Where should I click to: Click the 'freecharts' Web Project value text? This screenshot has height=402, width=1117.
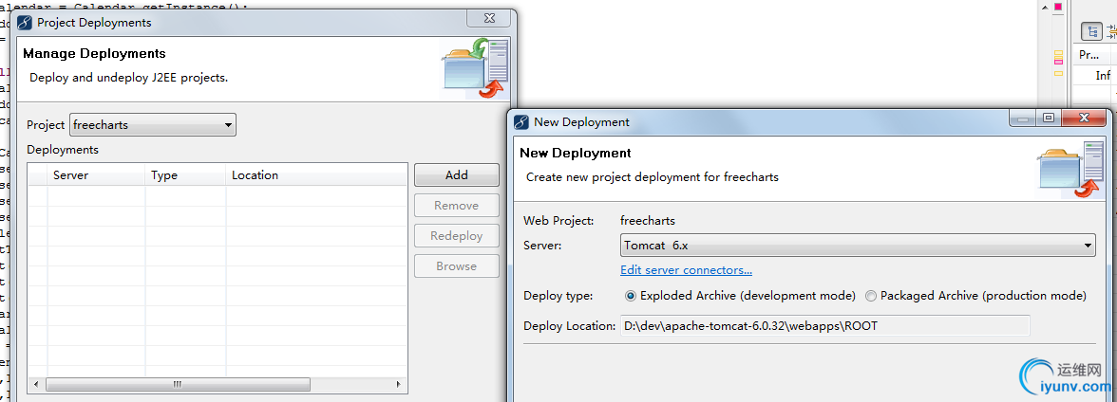pos(648,221)
